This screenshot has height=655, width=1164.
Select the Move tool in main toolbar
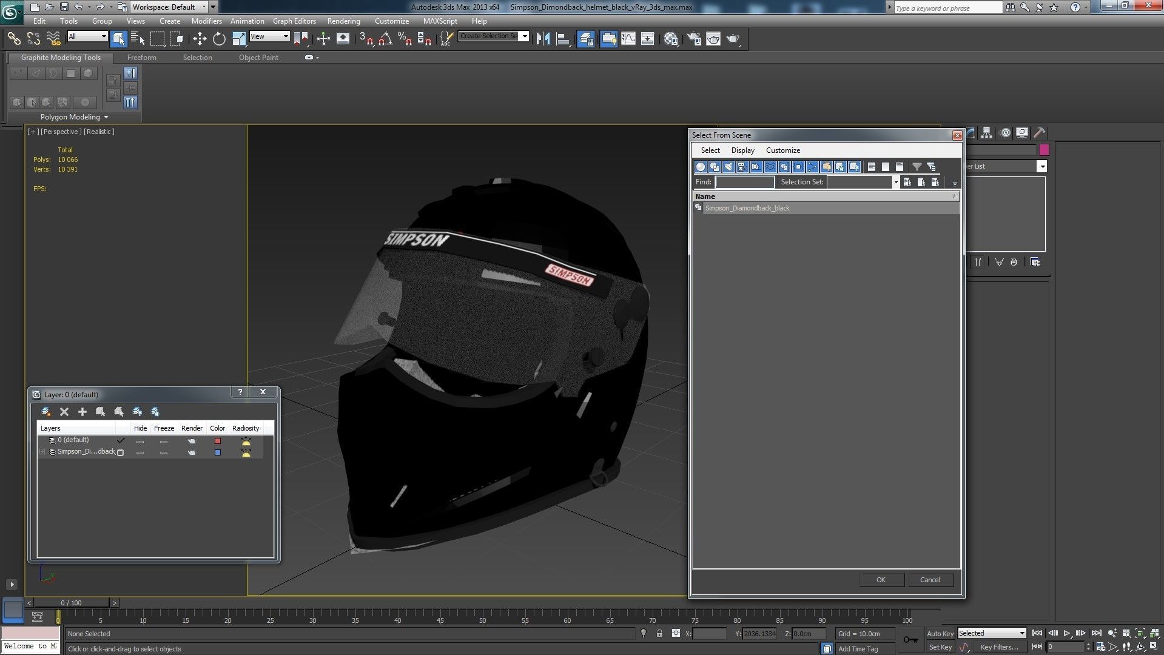click(200, 39)
